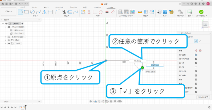Open the 修正 dropdown menu
The image size is (212, 110).
[x=67, y=16]
